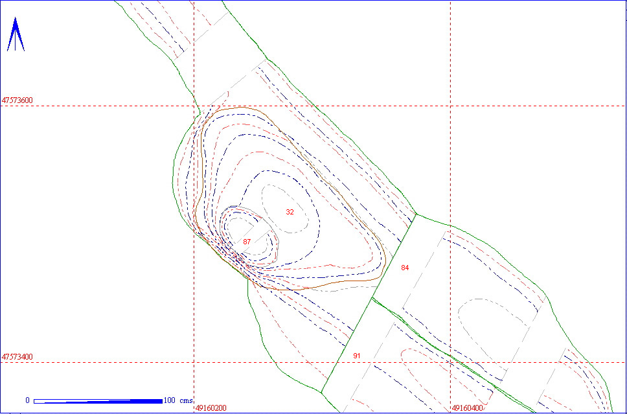This screenshot has width=627, height=414.
Task: Click the easting label 49160200
Action: (211, 408)
